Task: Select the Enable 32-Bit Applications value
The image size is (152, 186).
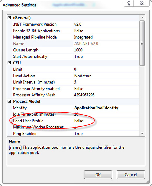Action: [x=79, y=31]
